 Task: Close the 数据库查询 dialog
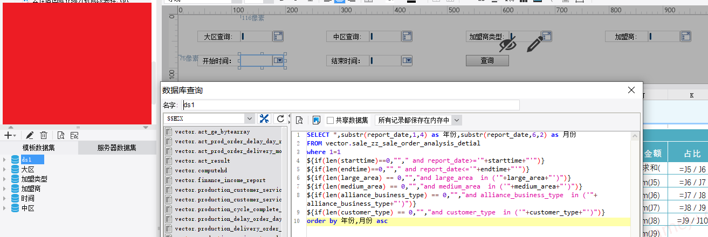[x=633, y=90]
